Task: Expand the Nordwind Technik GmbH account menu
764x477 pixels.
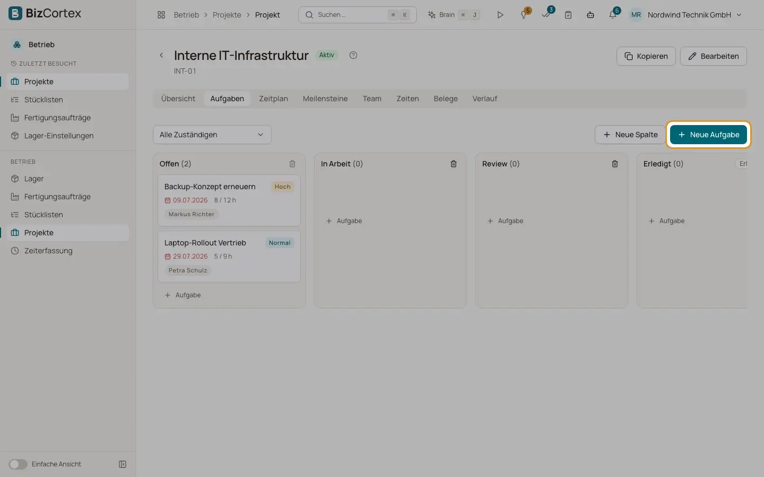Action: (x=694, y=15)
